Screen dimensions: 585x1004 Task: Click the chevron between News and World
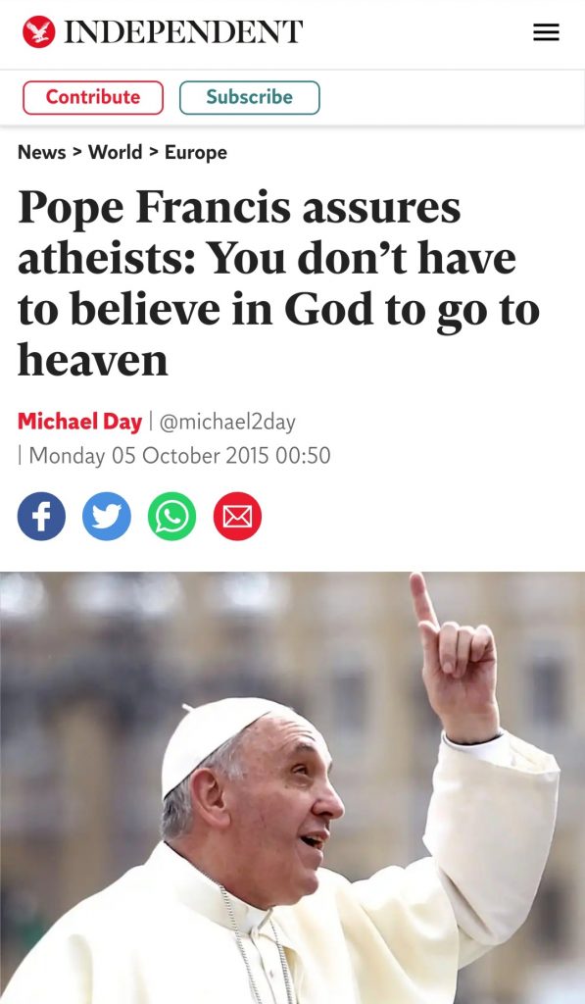pos(77,152)
